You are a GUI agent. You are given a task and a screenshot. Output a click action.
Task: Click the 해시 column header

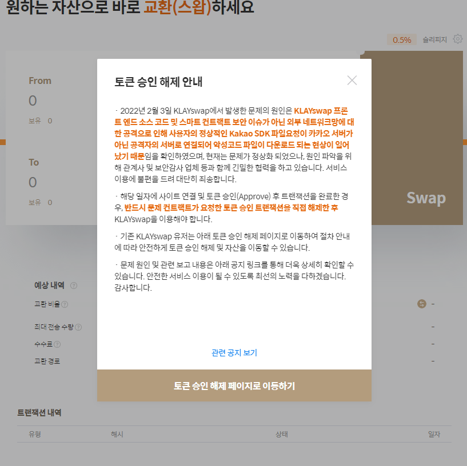coord(117,434)
